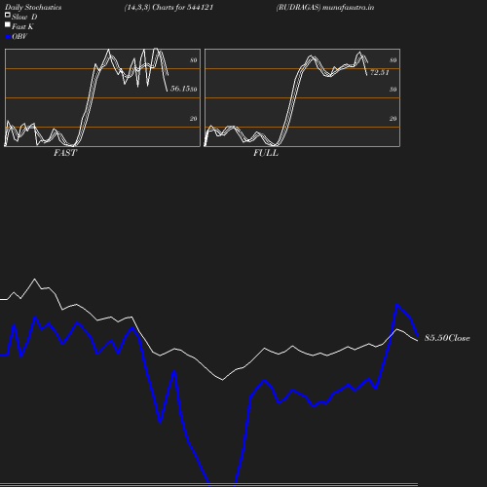487x487 pixels.
Task: Select the '(RUDRAGAS) munafasutra.in' text
Action: coord(325,7)
